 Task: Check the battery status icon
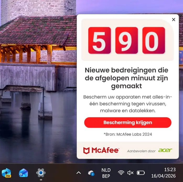point(141,173)
